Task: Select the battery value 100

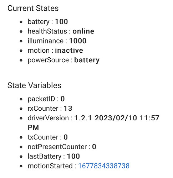Action: tap(61, 22)
